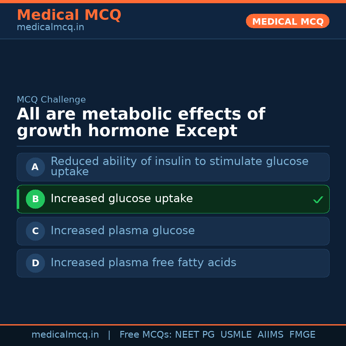This screenshot has width=346, height=346.
Task: Choose the answer text 'Increased glucose uptake'
Action: pos(122,199)
